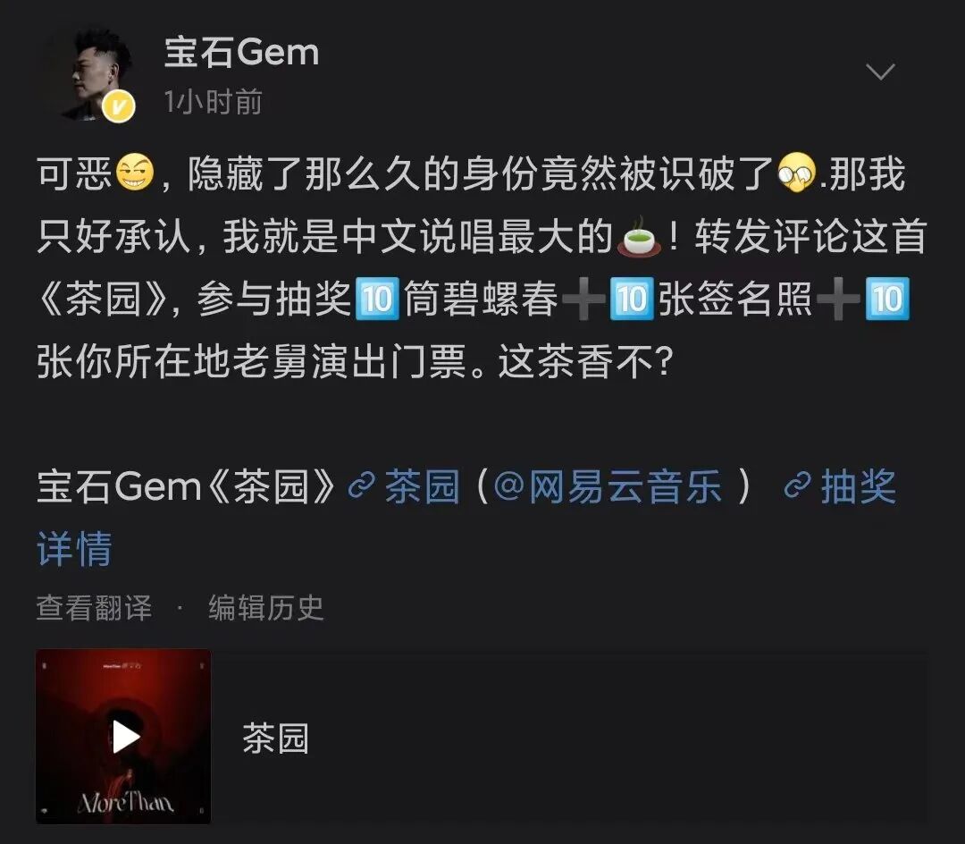Click the grinning smirk emoji after 可恶

(135, 173)
